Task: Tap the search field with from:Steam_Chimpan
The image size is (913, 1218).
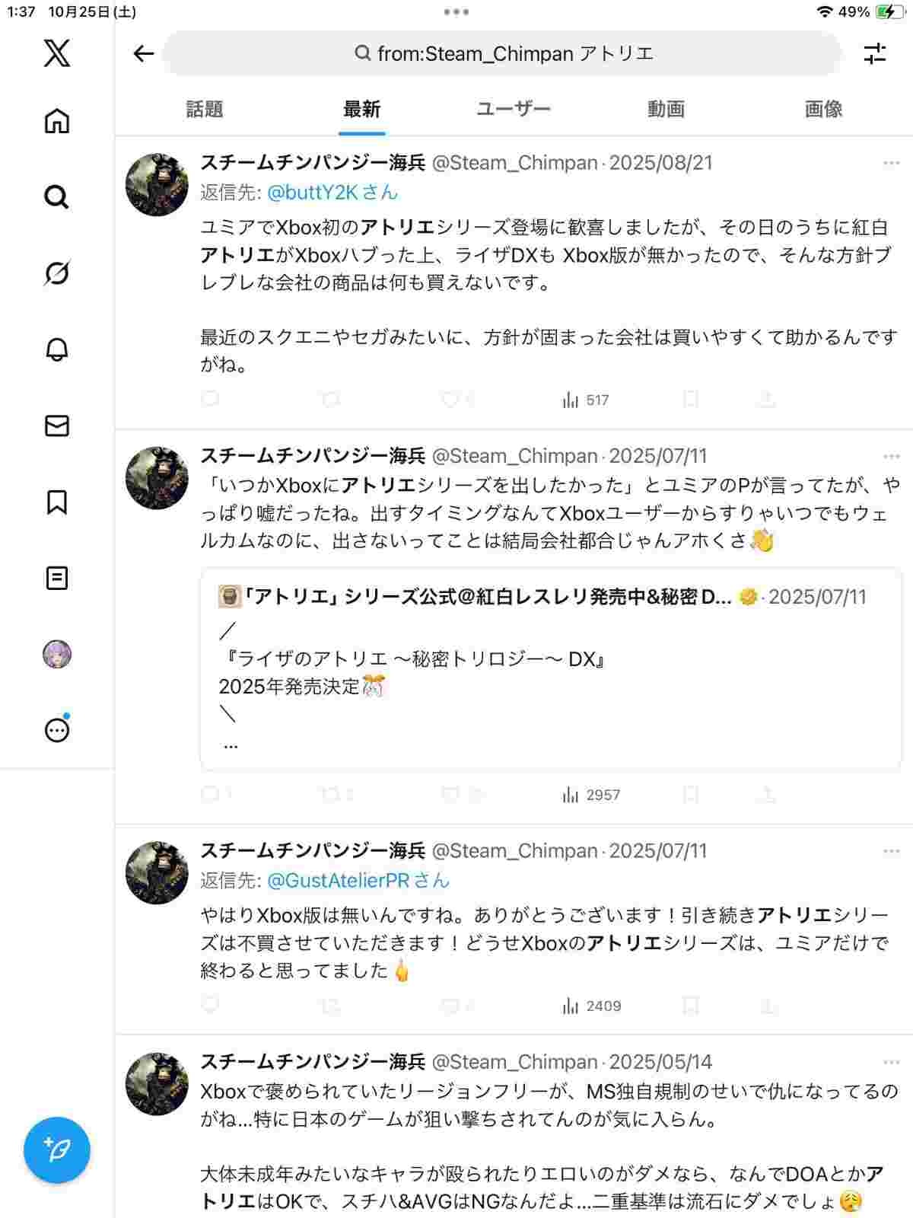Action: (x=504, y=53)
